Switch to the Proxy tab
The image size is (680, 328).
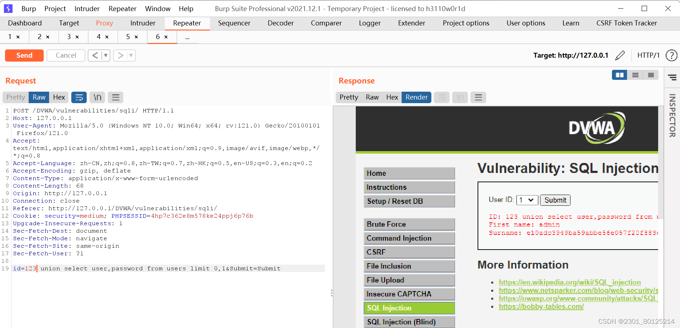104,23
